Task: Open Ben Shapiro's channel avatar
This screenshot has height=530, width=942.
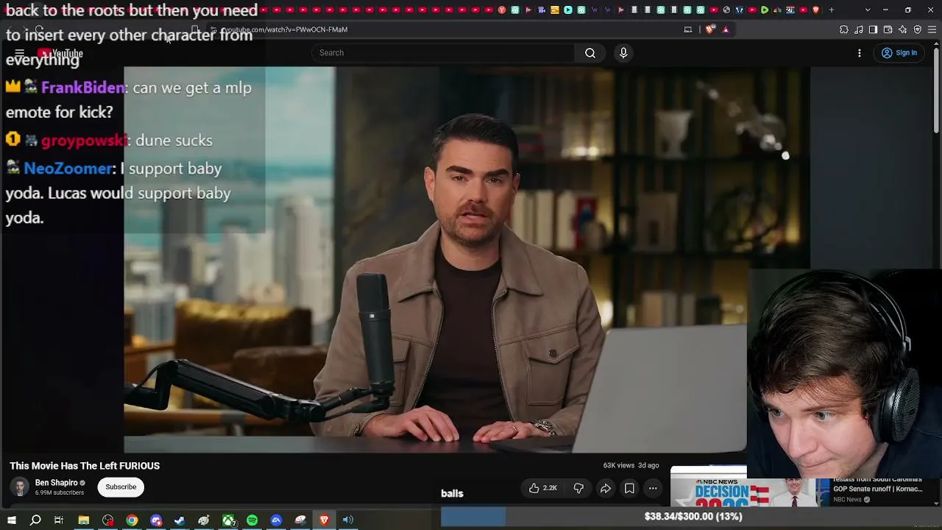Action: 20,487
